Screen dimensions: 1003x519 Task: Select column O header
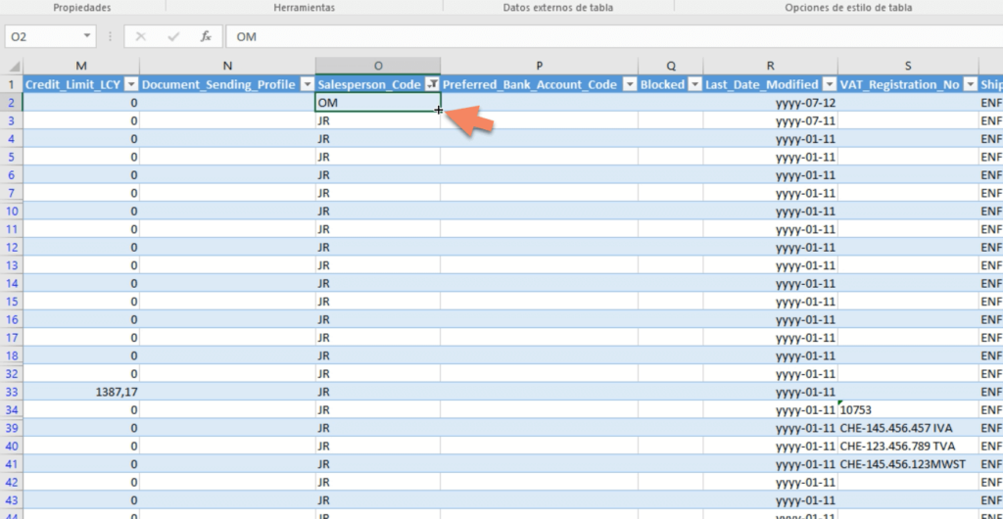pos(378,66)
